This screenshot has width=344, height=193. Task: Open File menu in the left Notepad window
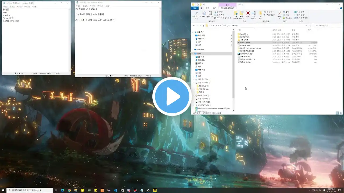pos(5,7)
